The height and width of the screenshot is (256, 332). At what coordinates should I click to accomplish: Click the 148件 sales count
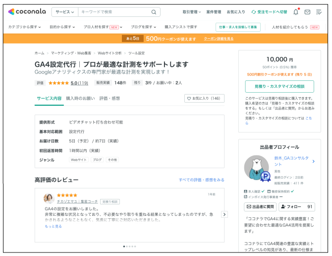[x=120, y=83]
